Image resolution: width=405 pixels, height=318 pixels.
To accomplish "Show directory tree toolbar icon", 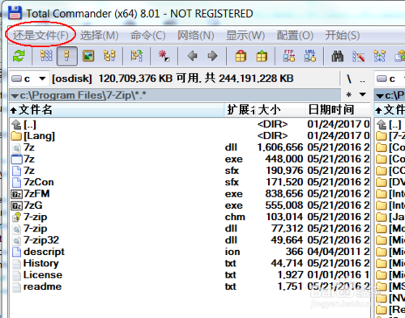I will point(109,56).
